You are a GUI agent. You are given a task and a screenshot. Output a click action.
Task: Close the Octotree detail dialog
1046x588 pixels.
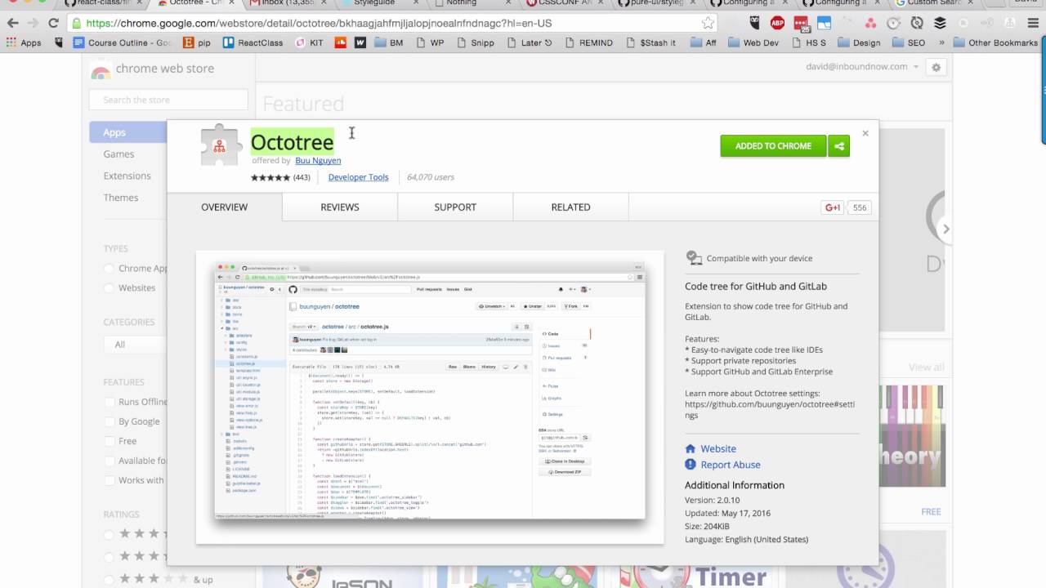tap(865, 133)
